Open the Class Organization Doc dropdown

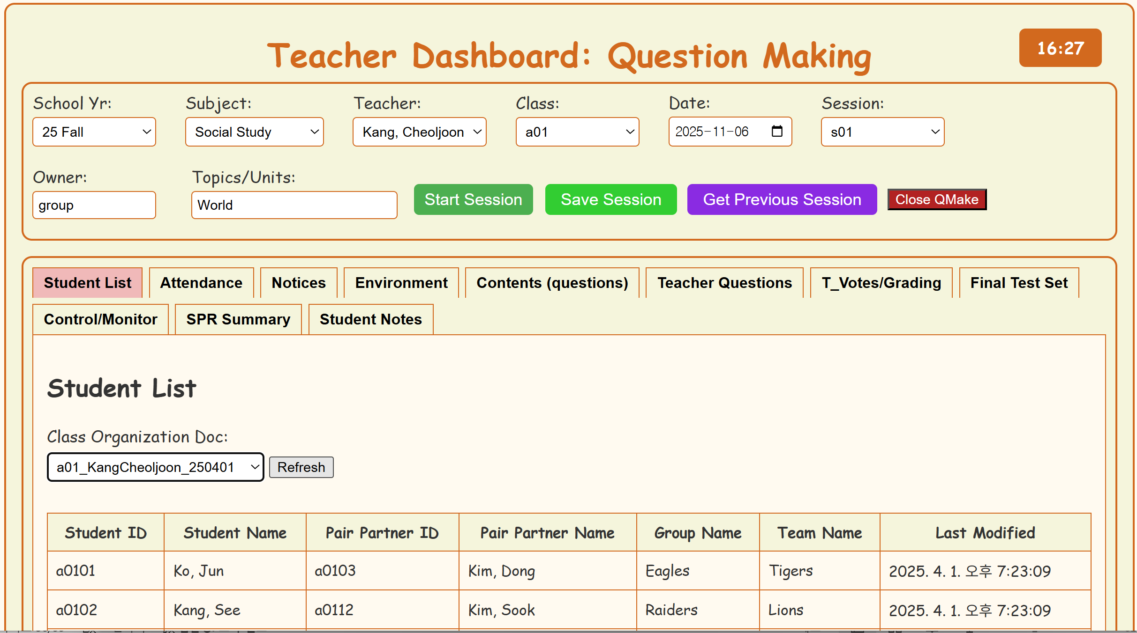click(155, 467)
